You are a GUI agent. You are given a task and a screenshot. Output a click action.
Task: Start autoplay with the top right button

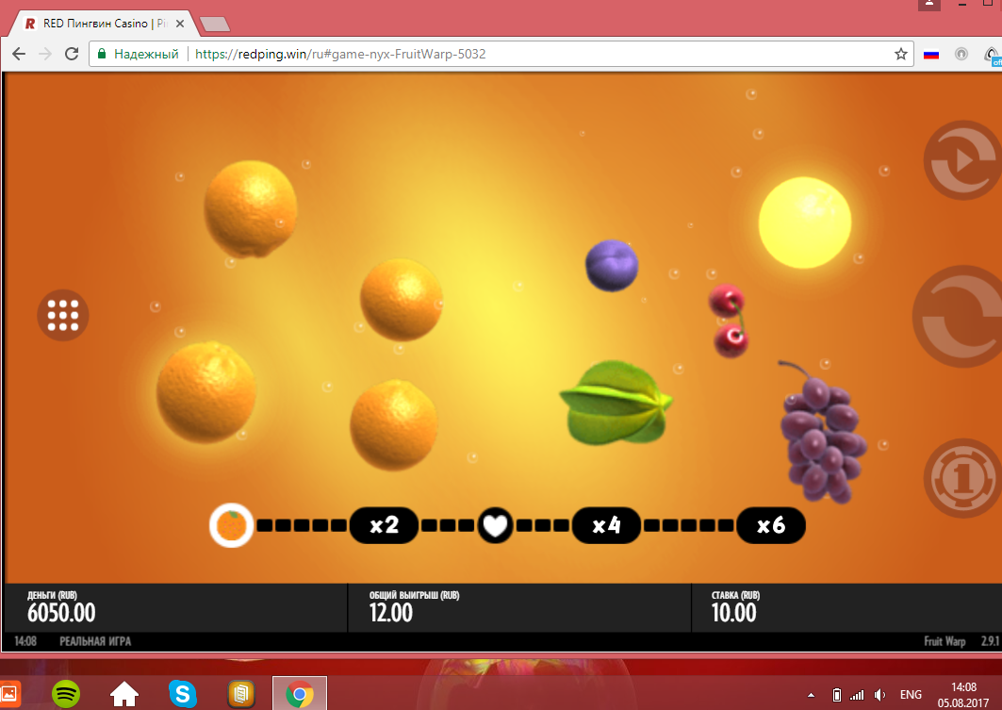coord(962,159)
